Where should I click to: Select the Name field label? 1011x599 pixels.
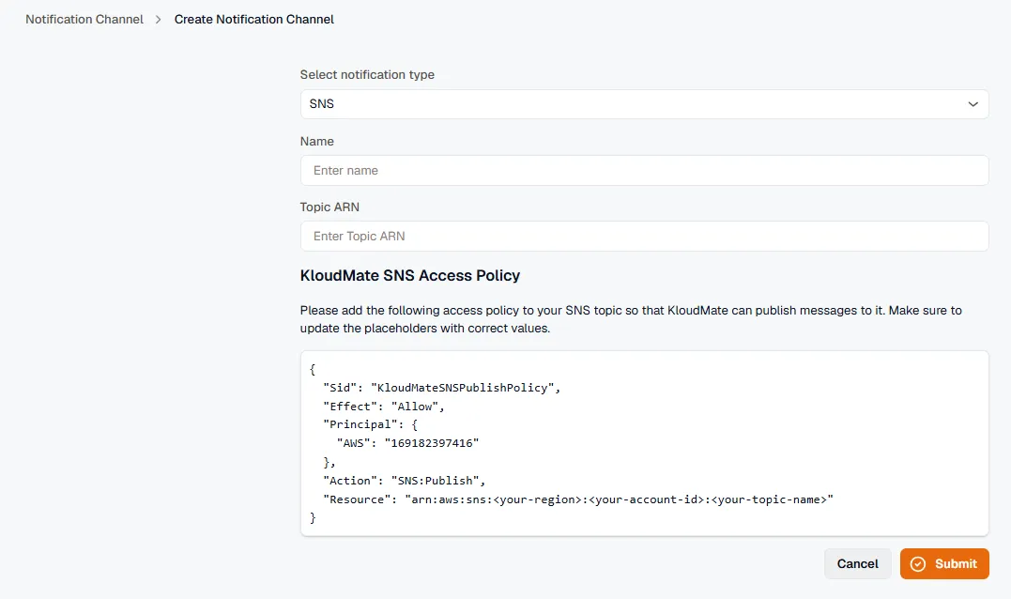point(316,141)
